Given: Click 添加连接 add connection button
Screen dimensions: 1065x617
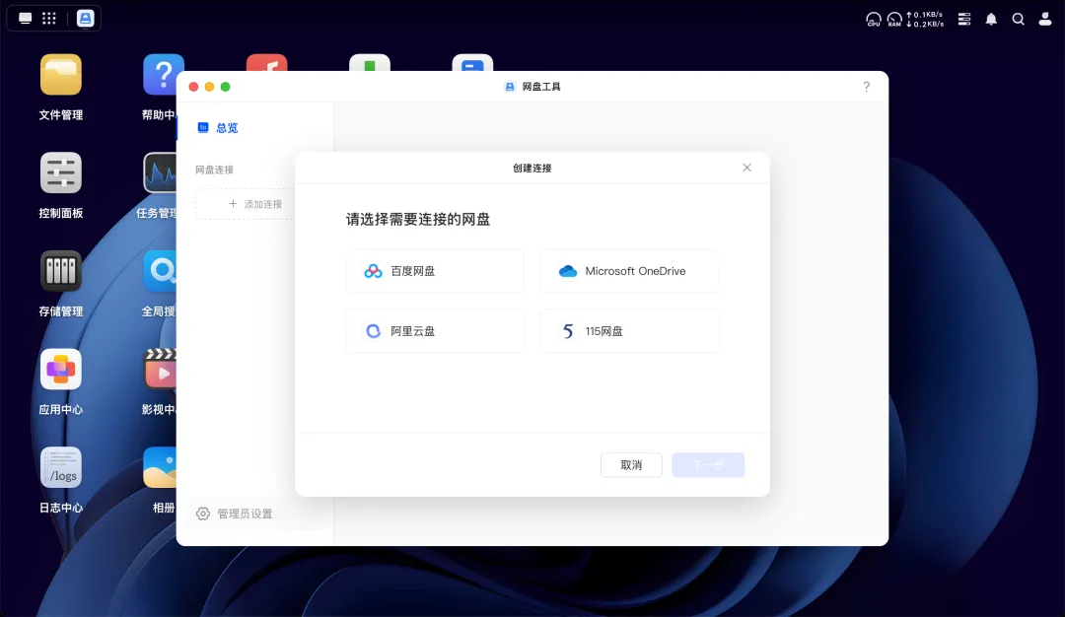Looking at the screenshot, I should 246,204.
